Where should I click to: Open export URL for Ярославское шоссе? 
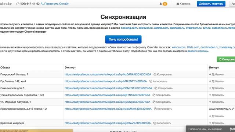(108, 109)
